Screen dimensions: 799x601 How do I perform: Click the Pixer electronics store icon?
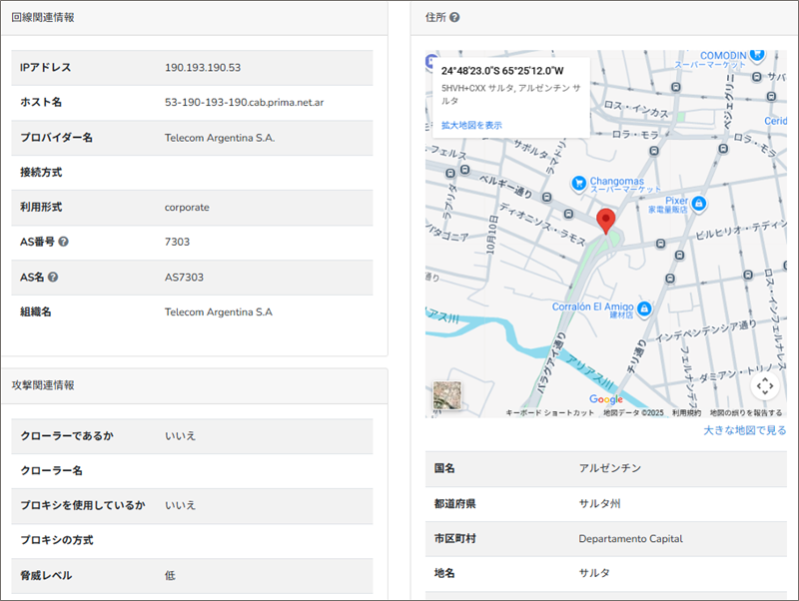(698, 204)
